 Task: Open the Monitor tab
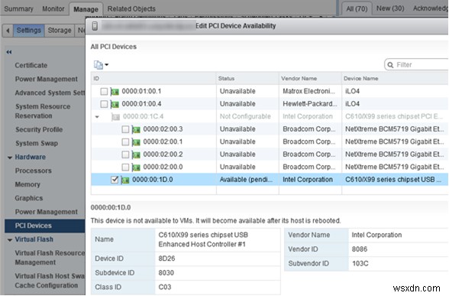click(53, 9)
